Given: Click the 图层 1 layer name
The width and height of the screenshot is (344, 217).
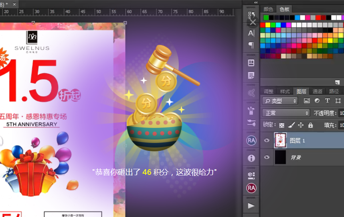Looking at the screenshot, I should tap(297, 141).
